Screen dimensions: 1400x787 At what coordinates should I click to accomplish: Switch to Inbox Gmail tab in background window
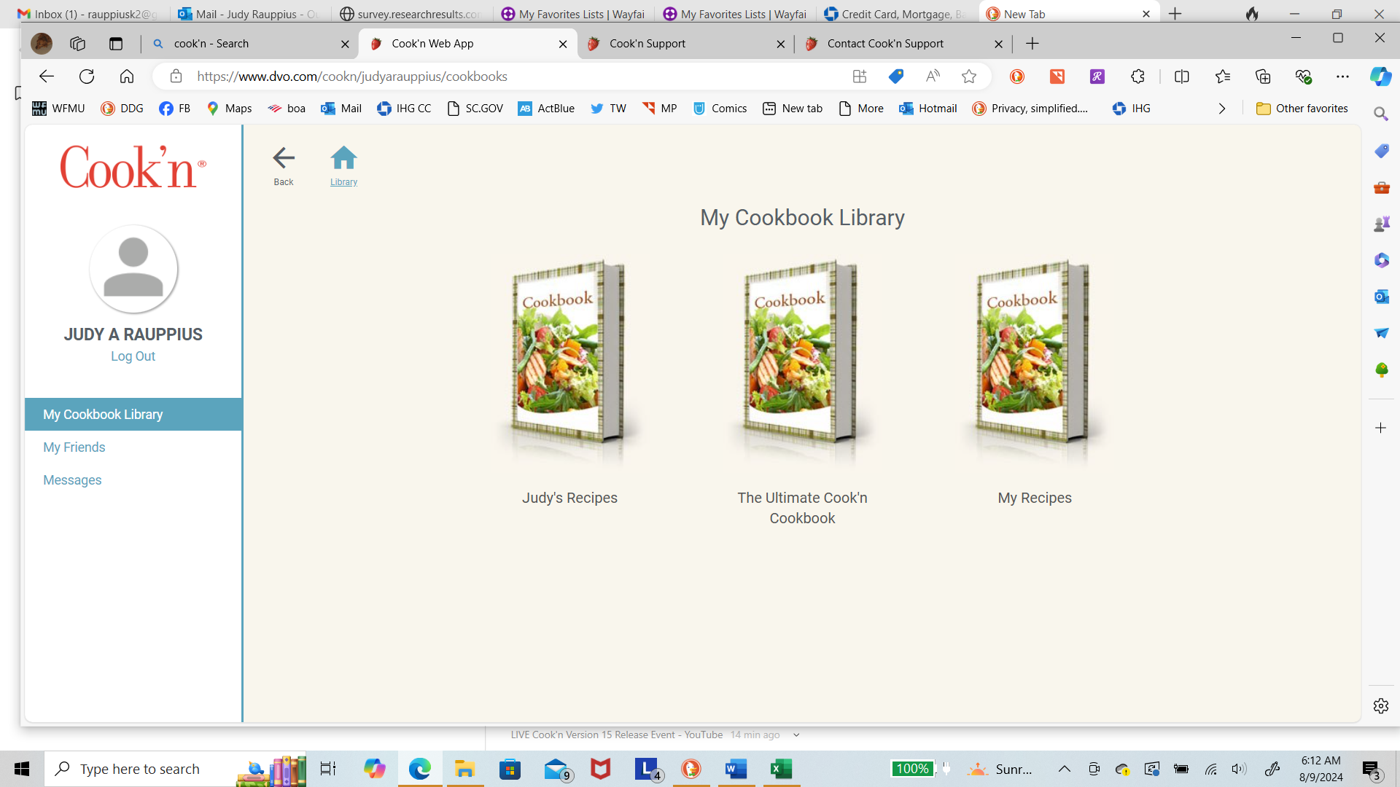87,14
